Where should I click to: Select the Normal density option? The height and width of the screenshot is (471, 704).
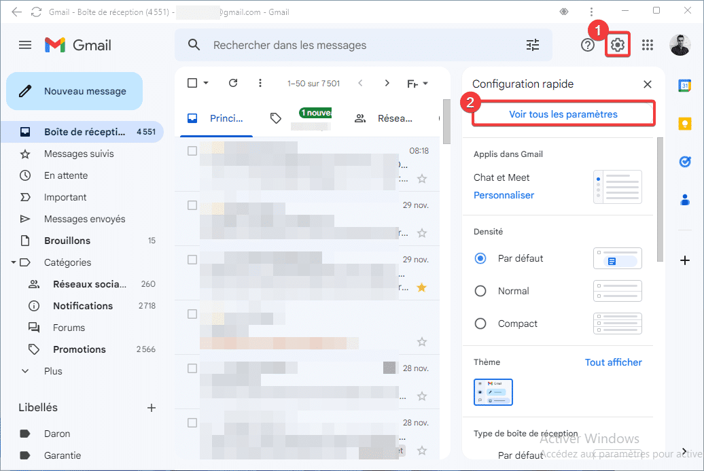[x=480, y=291]
